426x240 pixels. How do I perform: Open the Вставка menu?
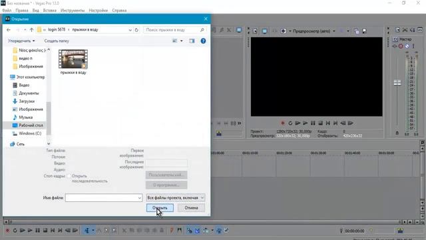tap(50, 11)
